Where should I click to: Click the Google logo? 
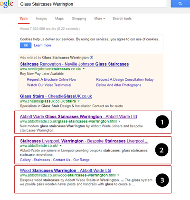click(6, 4)
